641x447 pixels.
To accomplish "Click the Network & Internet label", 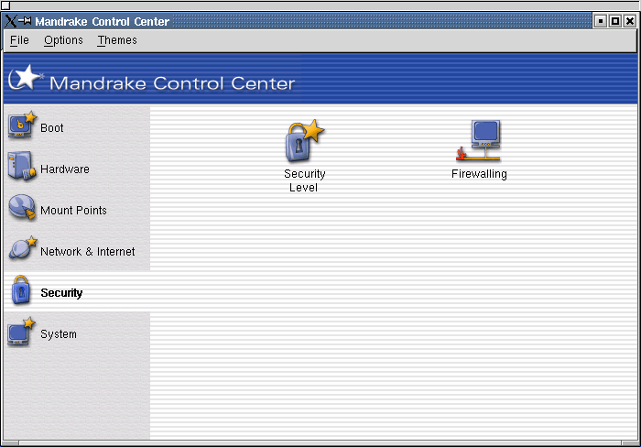I will 88,252.
